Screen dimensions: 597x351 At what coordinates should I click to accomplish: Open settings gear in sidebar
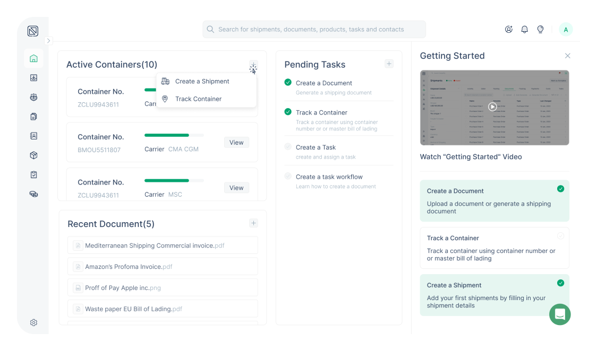click(x=33, y=322)
